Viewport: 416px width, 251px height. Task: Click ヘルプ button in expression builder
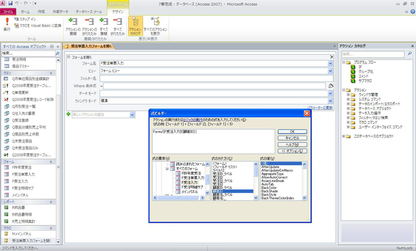click(x=292, y=145)
